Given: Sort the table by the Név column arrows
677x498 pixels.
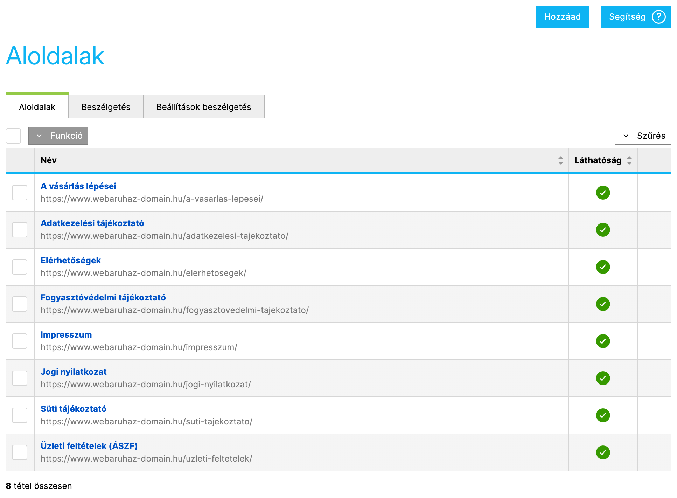Looking at the screenshot, I should click(560, 160).
